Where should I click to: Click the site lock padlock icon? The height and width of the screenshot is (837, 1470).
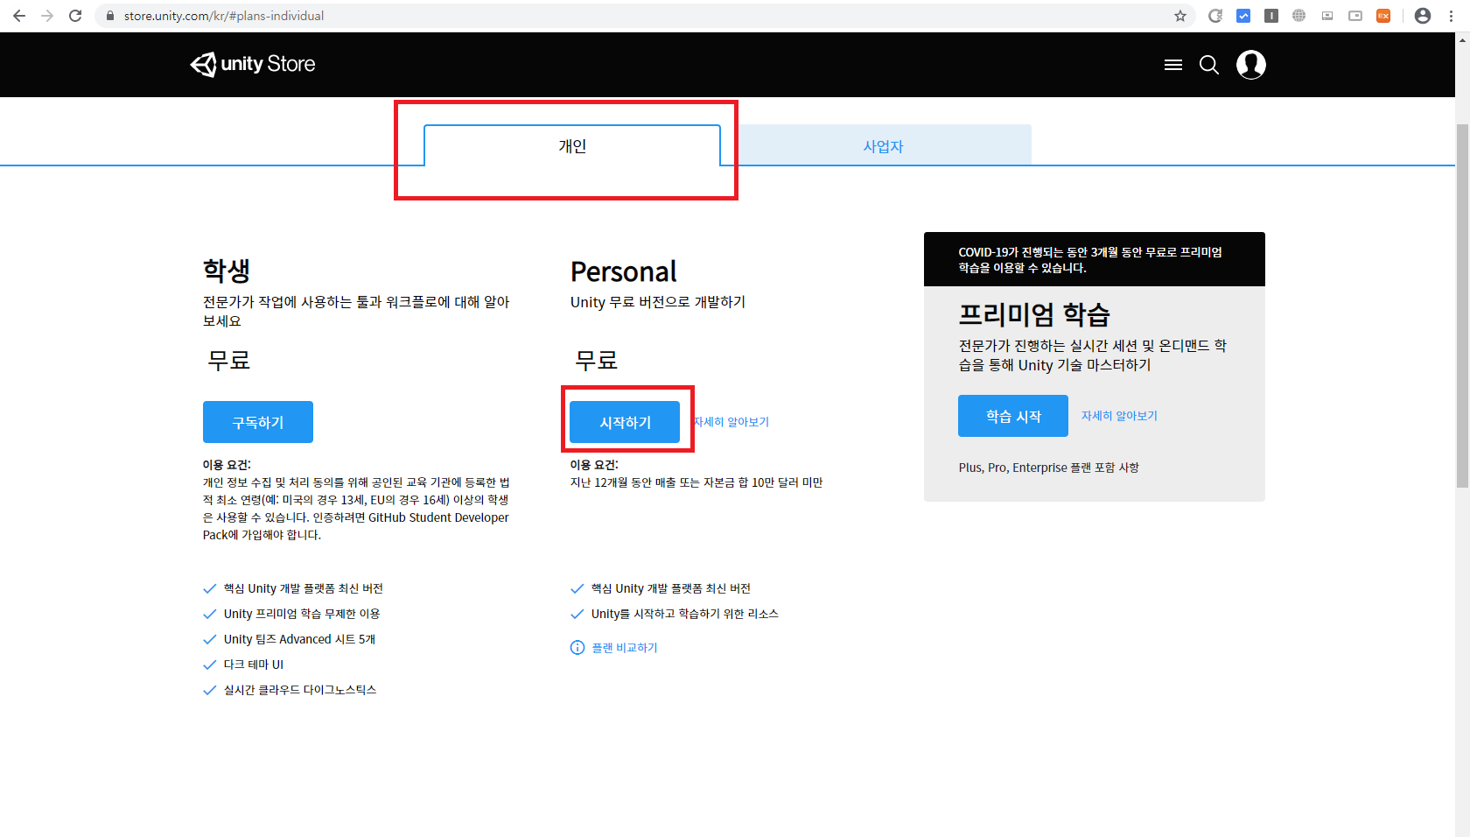click(110, 16)
